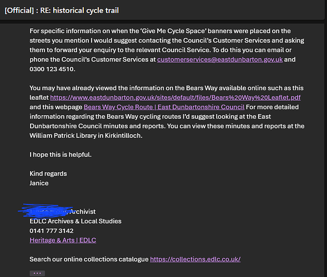Open the collections.edlc.co.uk catalogue link
Image resolution: width=327 pixels, height=277 pixels.
pyautogui.click(x=195, y=259)
